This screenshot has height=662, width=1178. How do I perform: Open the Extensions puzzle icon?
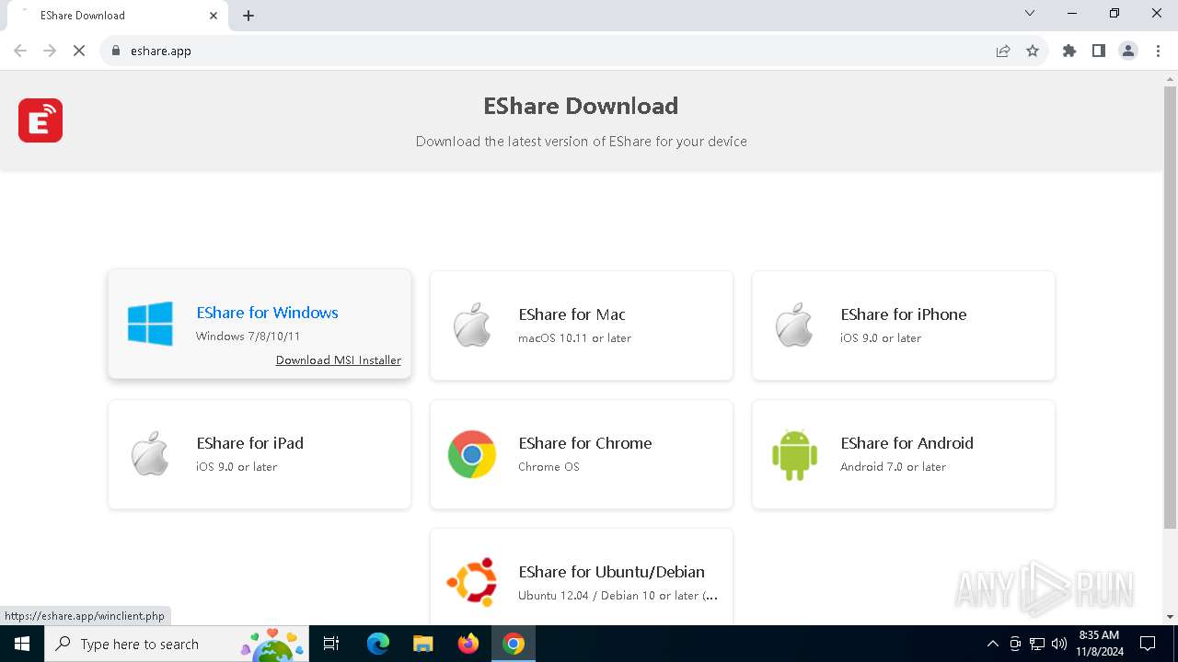pos(1069,51)
